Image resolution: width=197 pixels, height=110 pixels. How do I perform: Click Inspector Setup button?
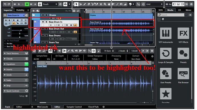[23, 96]
